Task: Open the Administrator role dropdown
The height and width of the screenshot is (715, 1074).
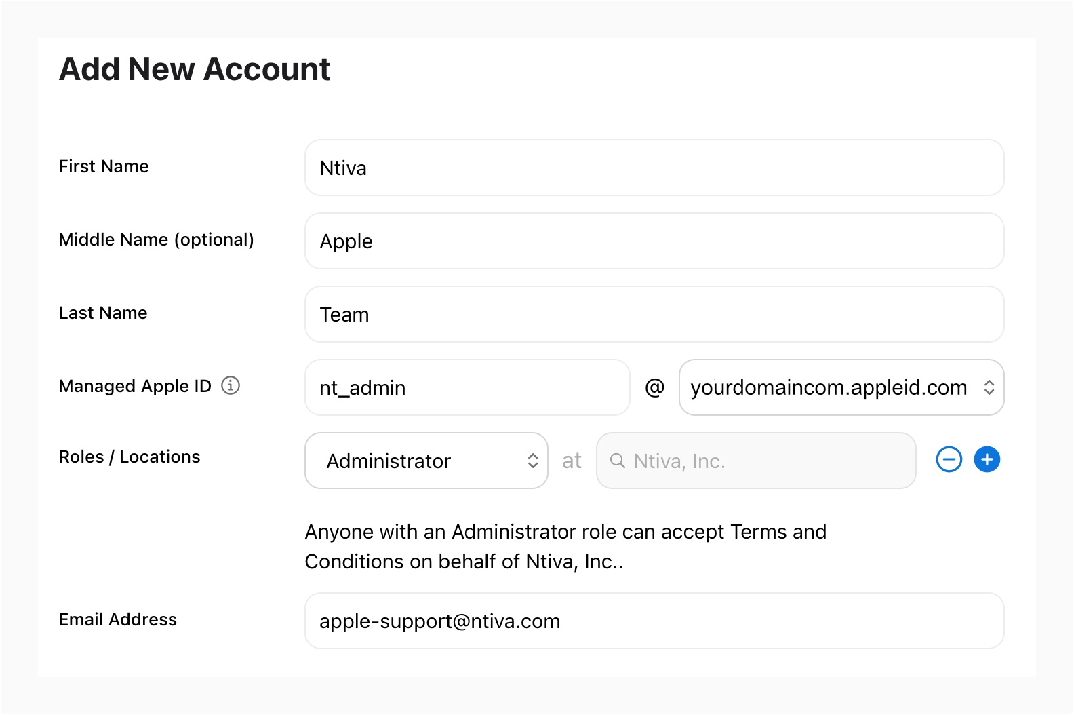Action: coord(426,461)
